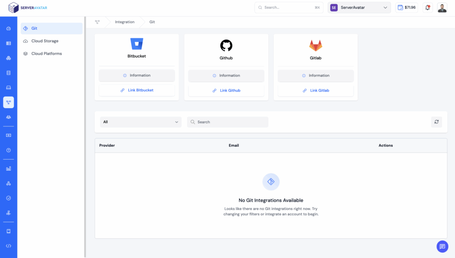Click Link Gitlab
455x258 pixels.
[x=315, y=90]
